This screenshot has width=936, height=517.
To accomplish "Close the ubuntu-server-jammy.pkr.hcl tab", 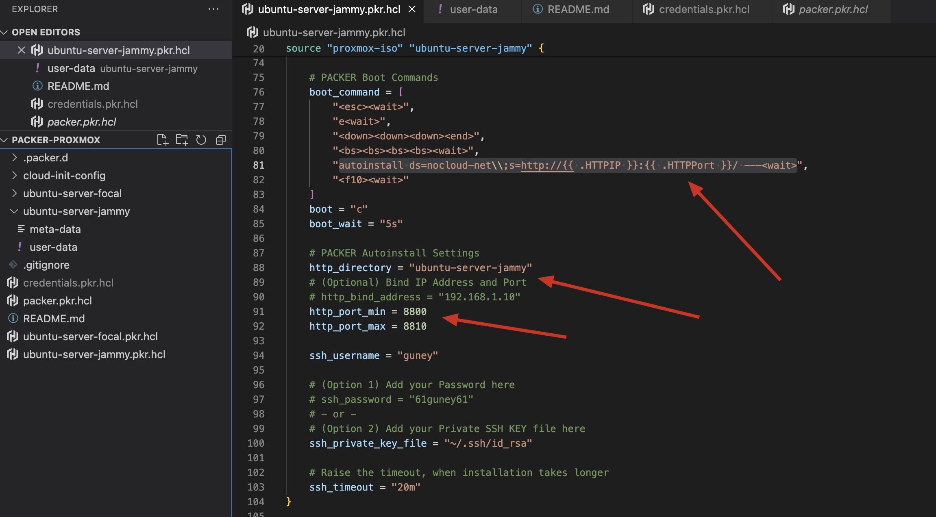I will pos(412,9).
